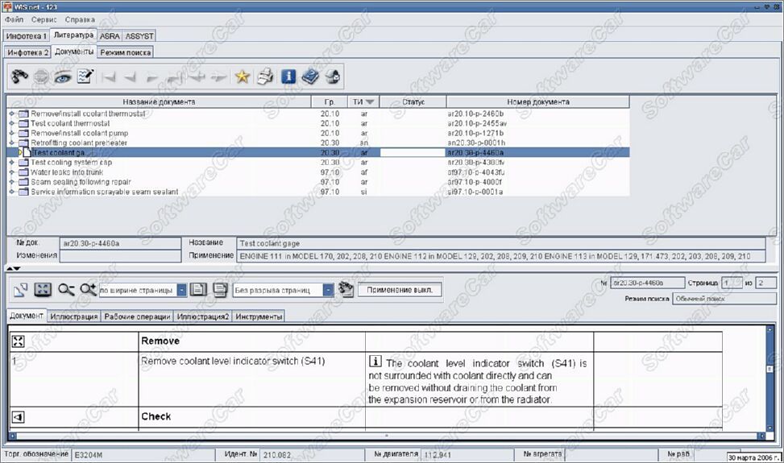Click the printer icon
The width and height of the screenshot is (784, 463).
(x=265, y=76)
